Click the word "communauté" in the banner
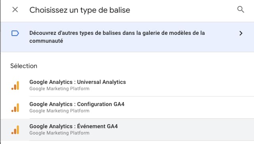The image size is (254, 144). click(46, 41)
